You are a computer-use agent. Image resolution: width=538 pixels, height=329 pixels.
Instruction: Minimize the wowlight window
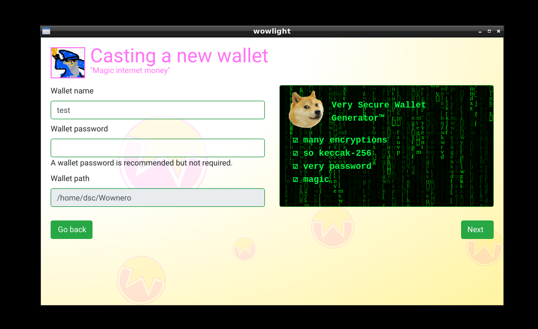click(480, 31)
